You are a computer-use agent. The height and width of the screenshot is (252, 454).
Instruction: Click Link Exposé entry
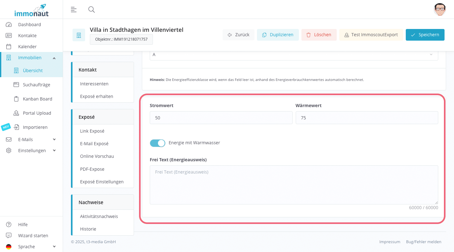(x=92, y=131)
